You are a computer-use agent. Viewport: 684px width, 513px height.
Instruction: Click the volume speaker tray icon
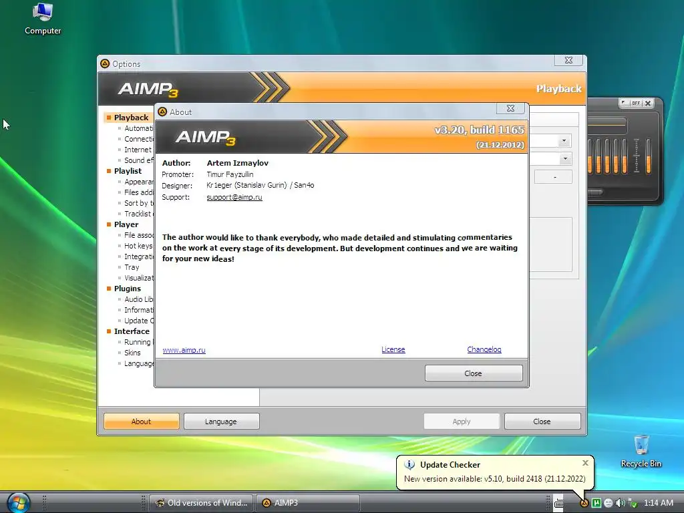620,503
